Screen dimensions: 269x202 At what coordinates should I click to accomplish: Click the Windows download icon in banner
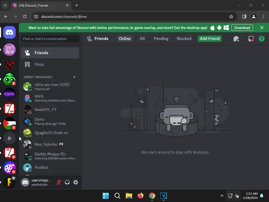226,28
